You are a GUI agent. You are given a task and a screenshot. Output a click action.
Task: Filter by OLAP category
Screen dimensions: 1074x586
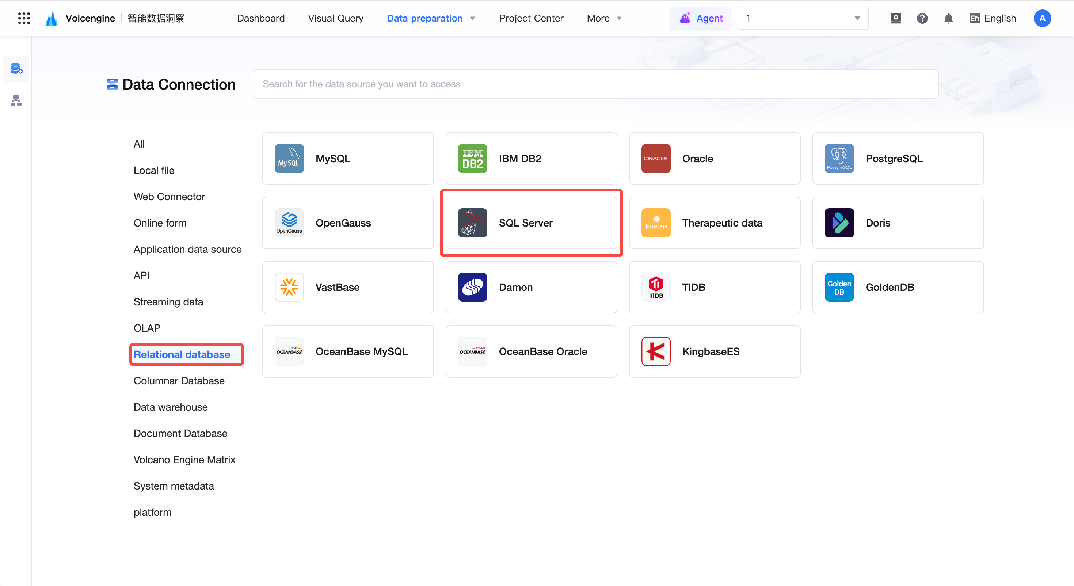147,328
